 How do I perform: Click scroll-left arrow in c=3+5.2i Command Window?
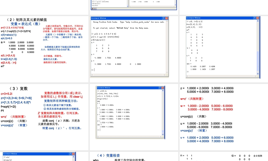[x=98, y=137]
